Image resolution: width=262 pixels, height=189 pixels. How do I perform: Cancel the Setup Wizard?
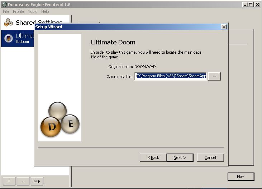coord(210,157)
